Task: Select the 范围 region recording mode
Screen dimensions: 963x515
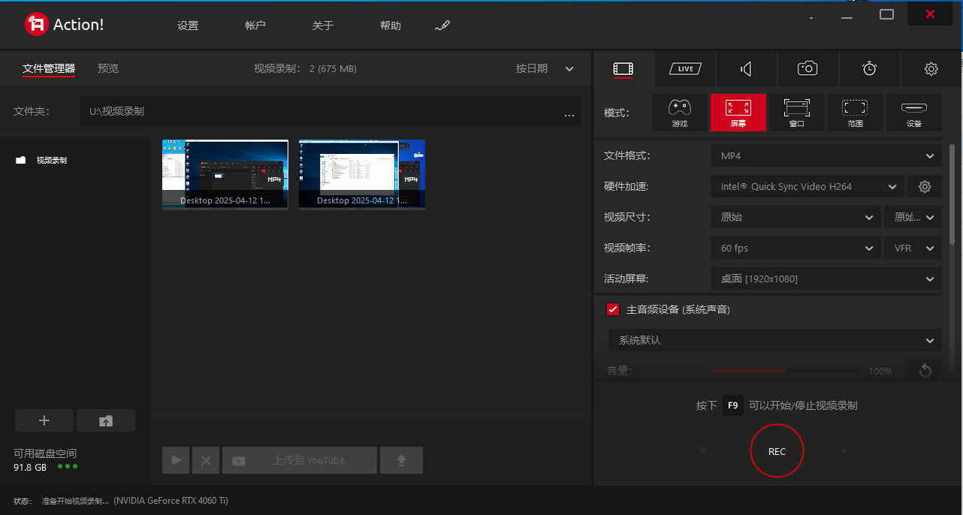Action: [x=855, y=113]
